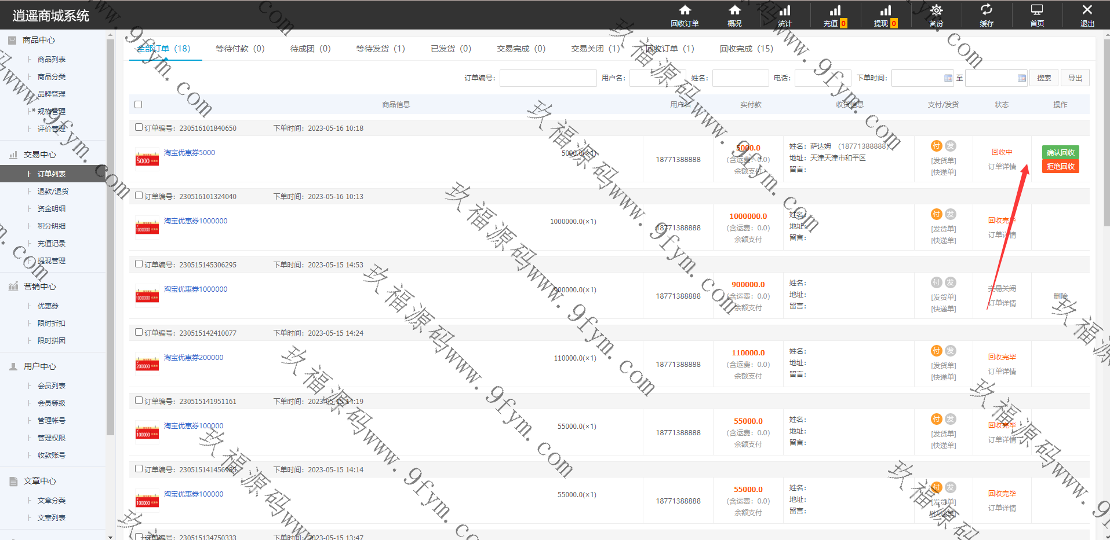Tick the select-all checkbox in table header
Screen dimensions: 1110x540
pos(138,105)
